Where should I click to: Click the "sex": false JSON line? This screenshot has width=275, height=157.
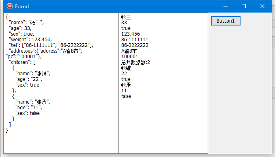[28, 113]
